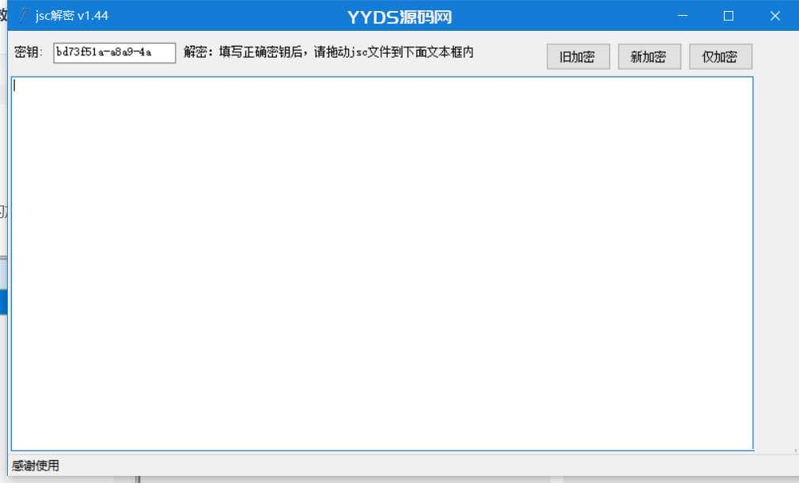
Task: Click the blinking text cursor in the text area
Action: click(14, 85)
